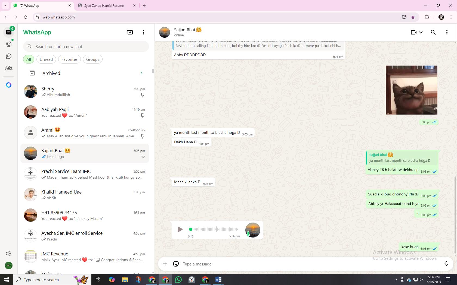Open the Communities icon
This screenshot has width=457, height=285.
coord(9,68)
